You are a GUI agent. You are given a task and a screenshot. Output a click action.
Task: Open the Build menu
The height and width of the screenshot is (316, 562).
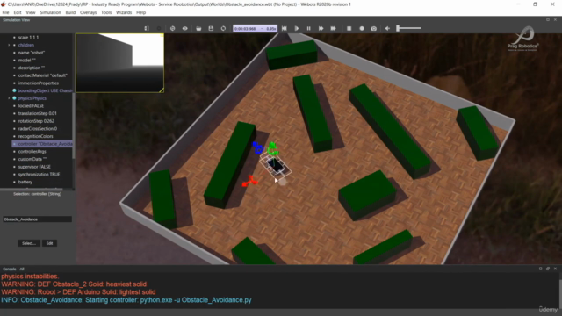pos(70,12)
